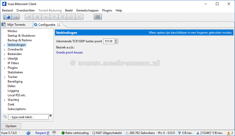Click the upload speed up-arrow icon
The height and width of the screenshot is (136, 235).
(198, 133)
